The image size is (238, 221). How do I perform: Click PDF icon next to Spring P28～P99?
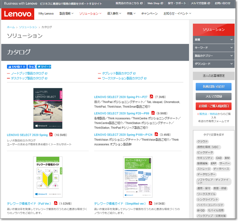153,113
